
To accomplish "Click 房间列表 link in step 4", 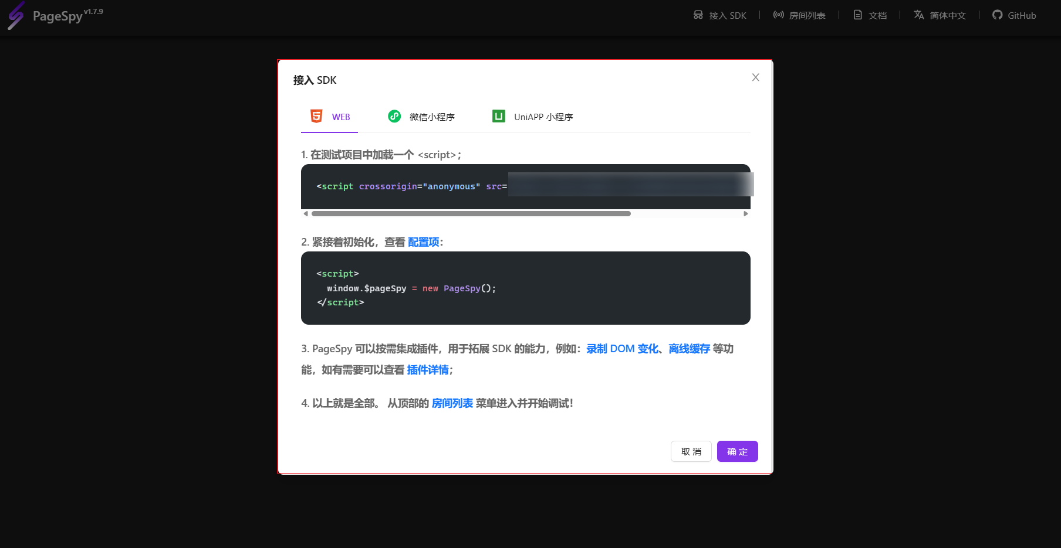I will click(x=452, y=403).
